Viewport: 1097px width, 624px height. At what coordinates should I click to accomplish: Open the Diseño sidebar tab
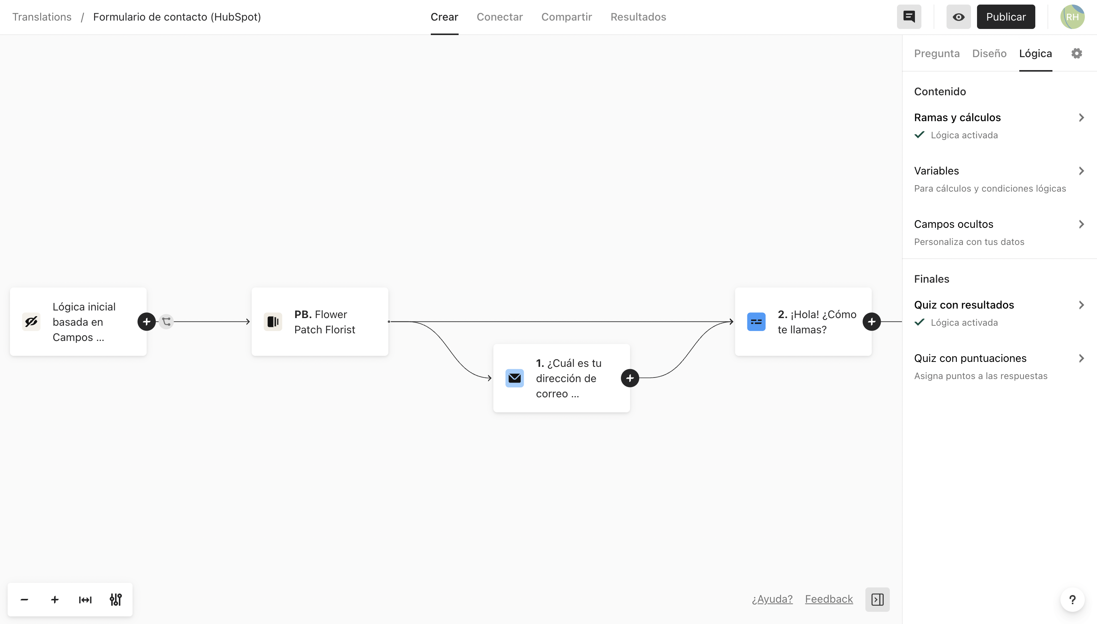coord(989,54)
